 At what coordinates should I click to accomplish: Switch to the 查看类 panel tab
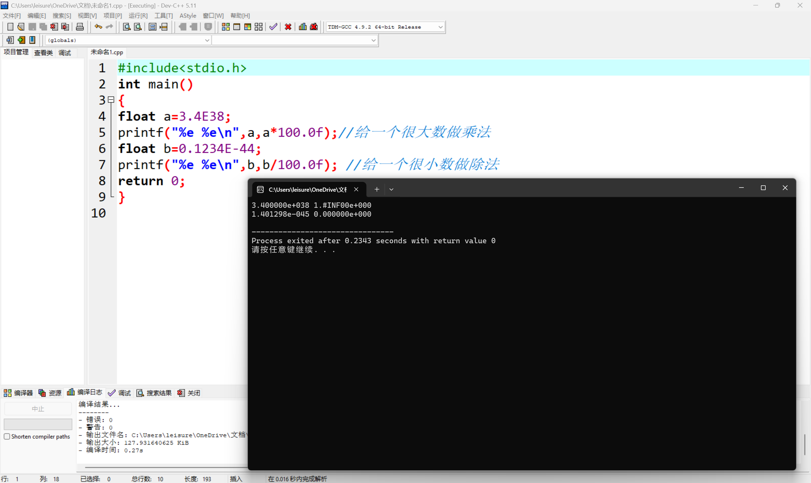43,53
